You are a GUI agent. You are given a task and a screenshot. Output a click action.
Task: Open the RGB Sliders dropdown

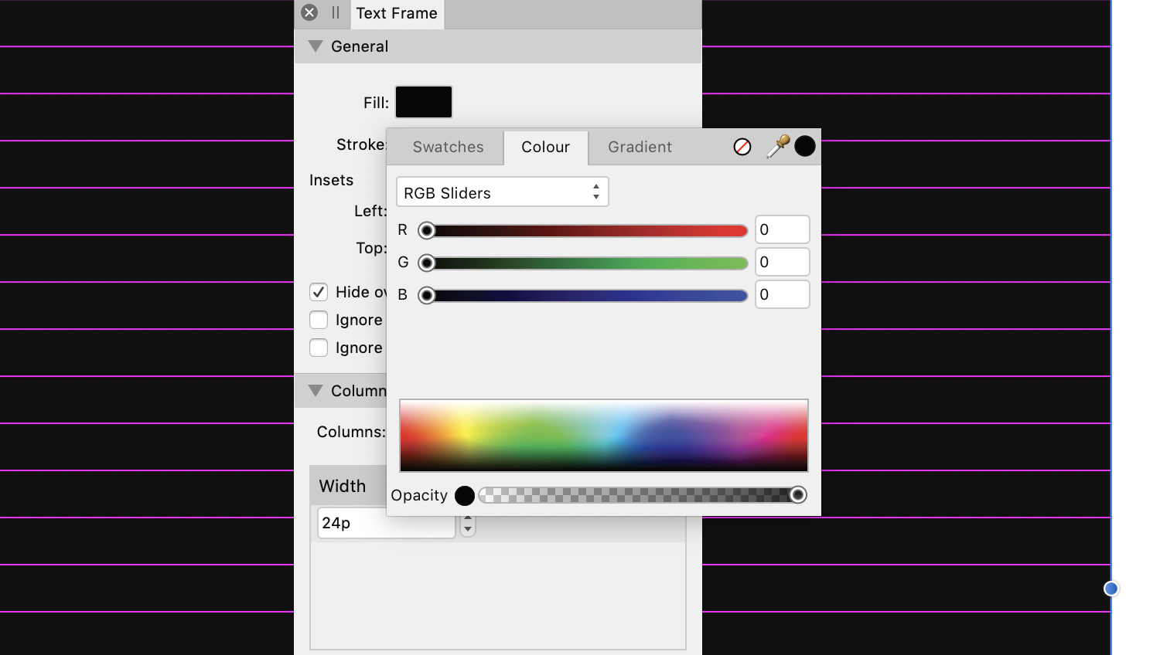pos(502,192)
